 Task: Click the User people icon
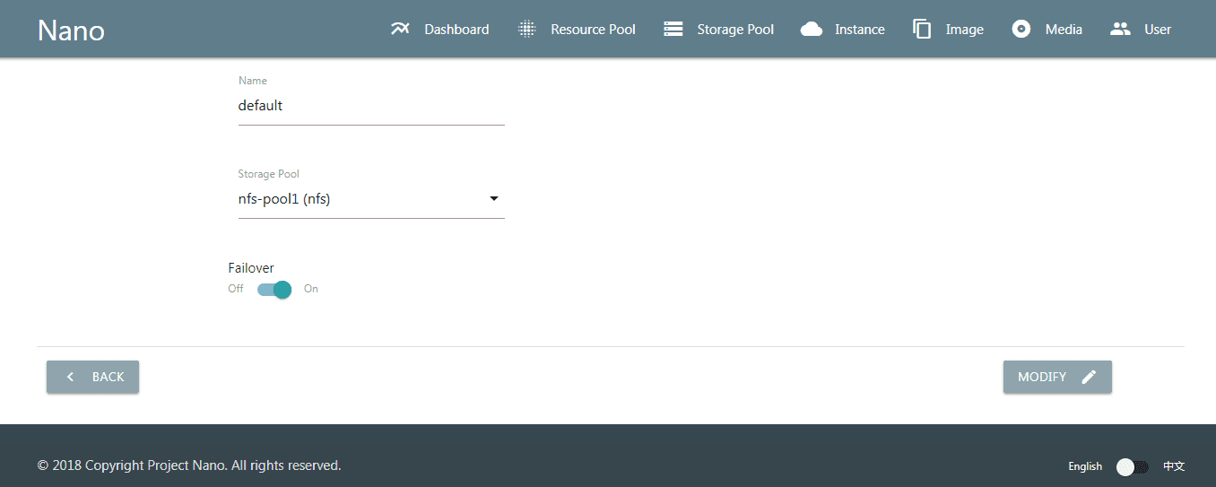[1120, 29]
